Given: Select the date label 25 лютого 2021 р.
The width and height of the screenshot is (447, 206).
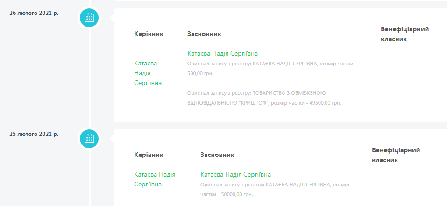Looking at the screenshot, I should (34, 134).
